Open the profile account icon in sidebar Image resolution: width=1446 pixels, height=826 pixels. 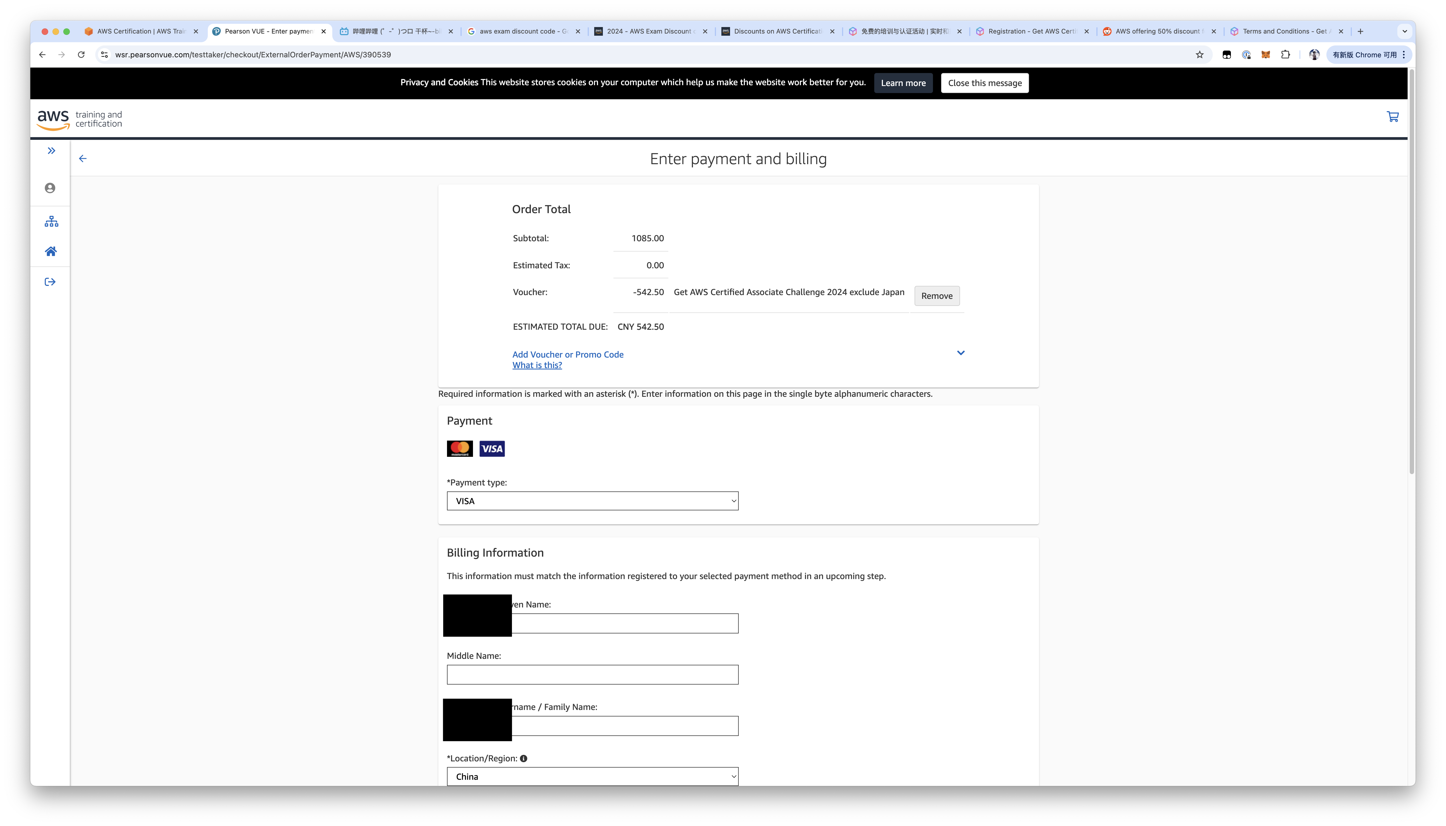(x=50, y=188)
